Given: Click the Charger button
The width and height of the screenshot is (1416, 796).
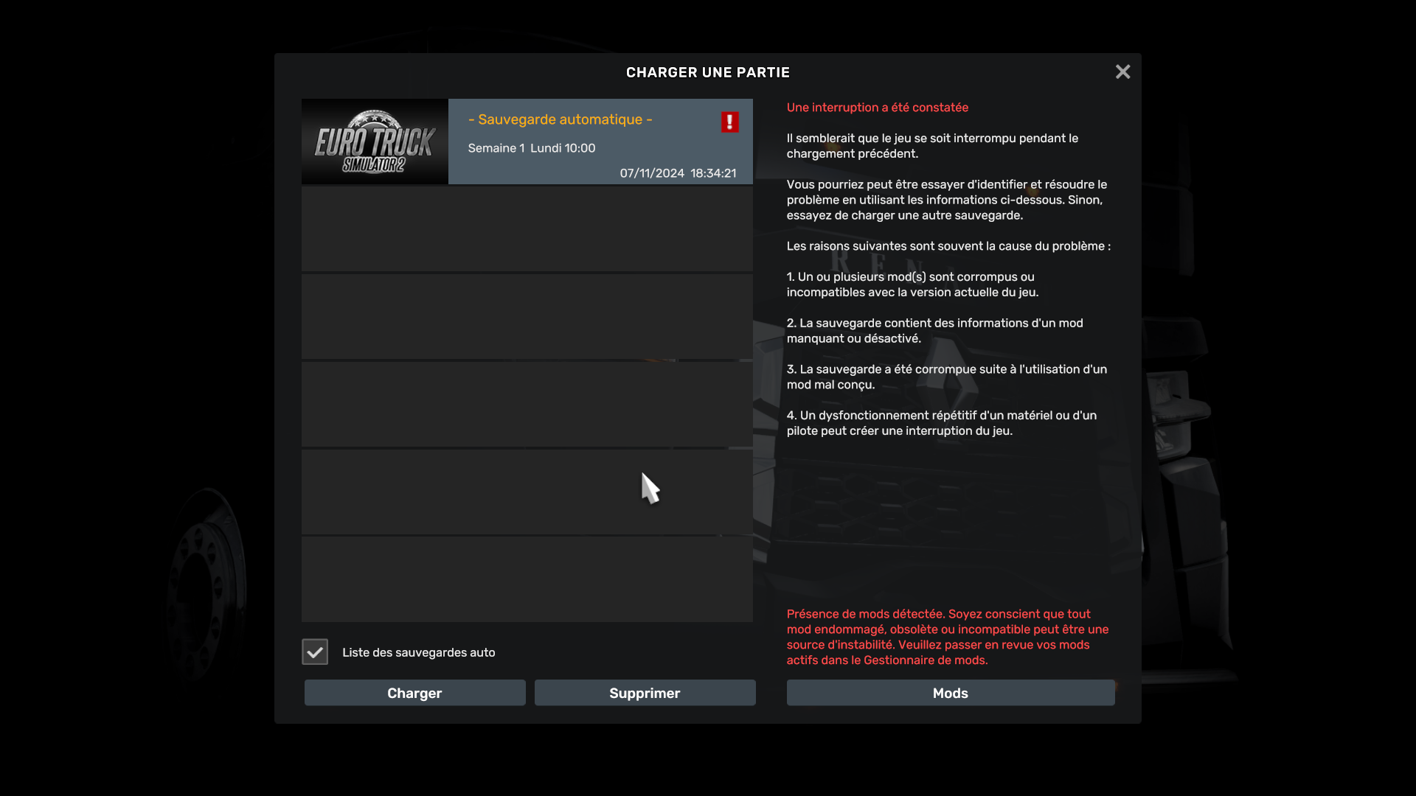Looking at the screenshot, I should click(414, 693).
